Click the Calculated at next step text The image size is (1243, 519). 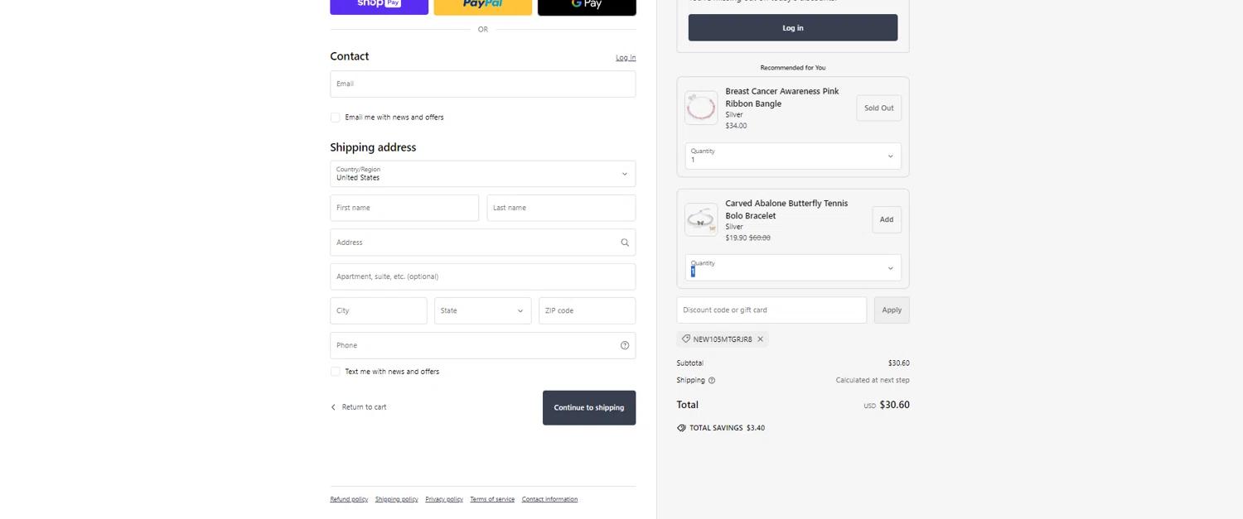click(873, 381)
